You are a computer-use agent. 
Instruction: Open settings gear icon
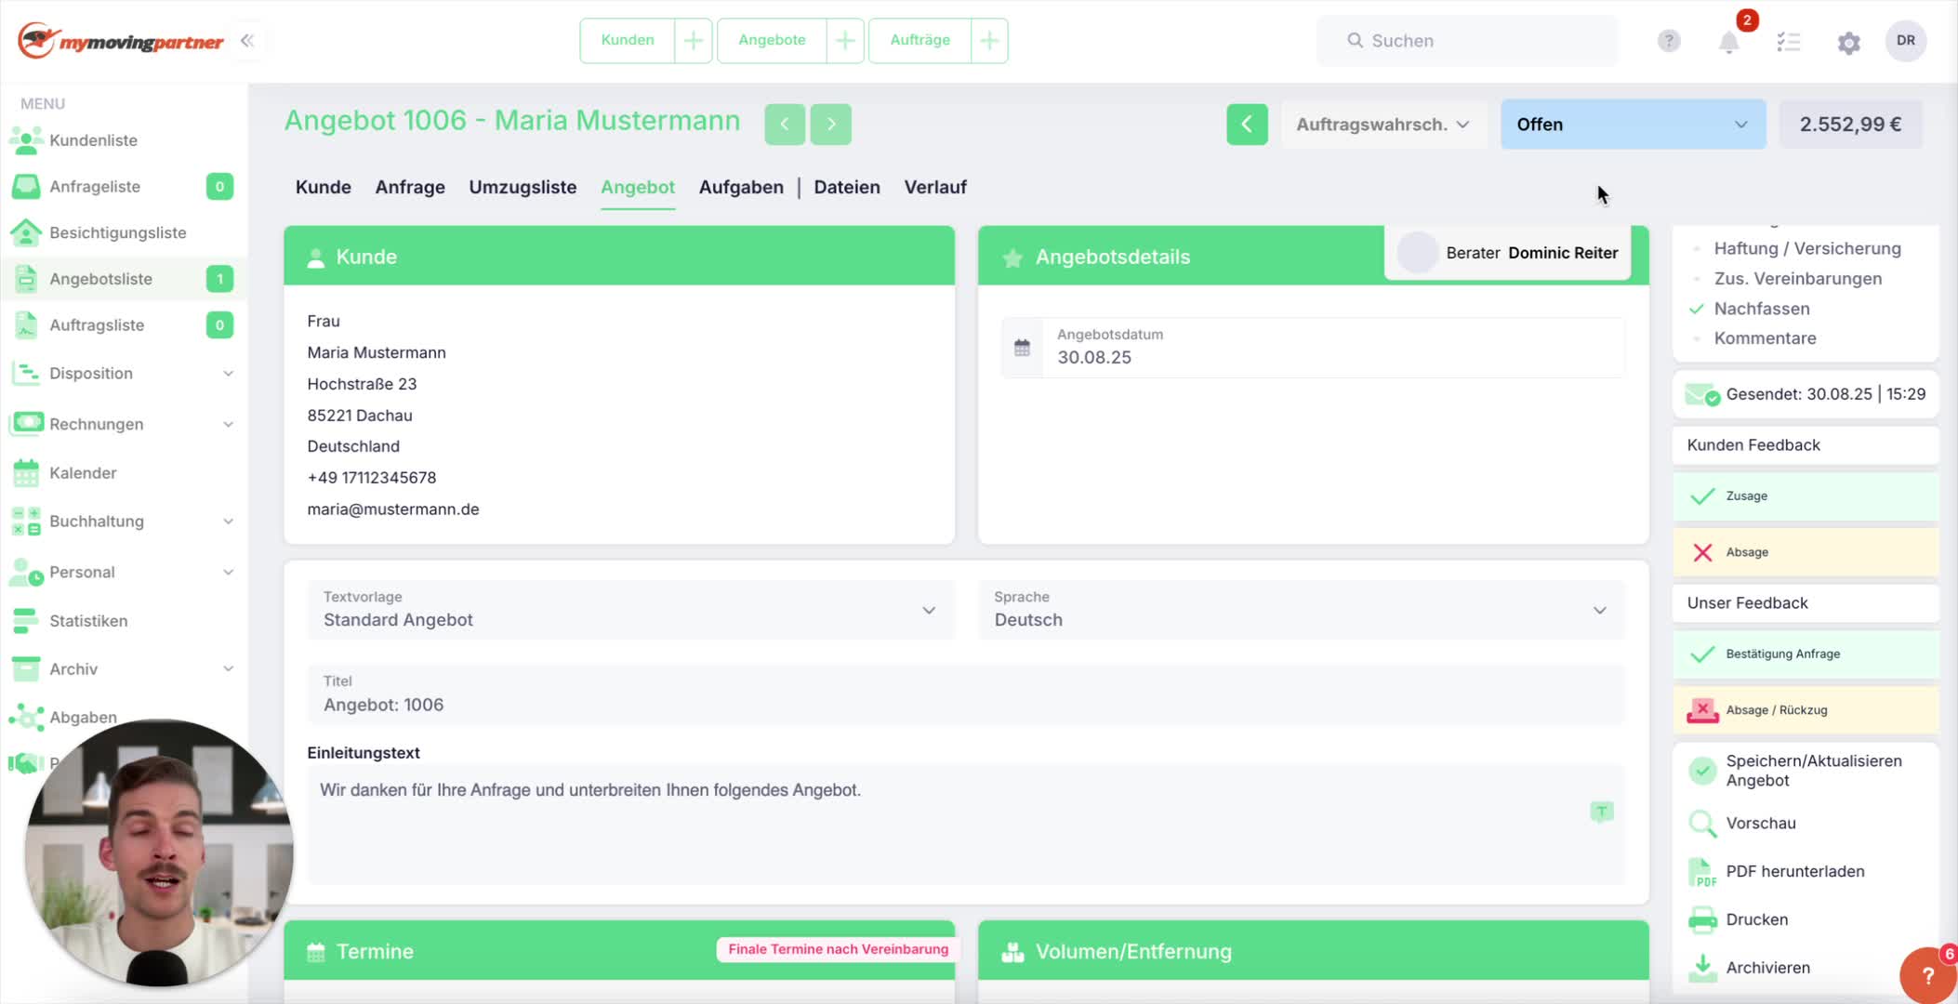1848,43
